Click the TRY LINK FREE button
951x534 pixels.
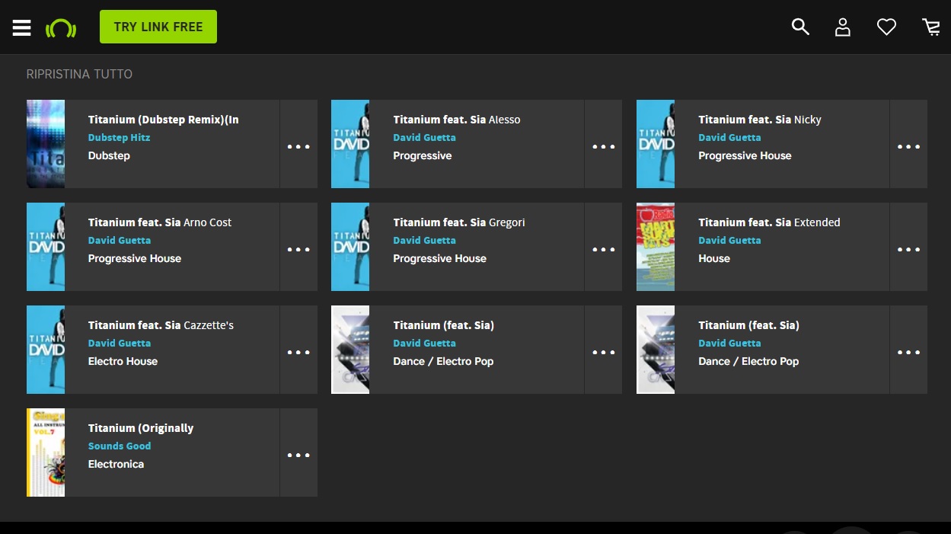click(158, 27)
